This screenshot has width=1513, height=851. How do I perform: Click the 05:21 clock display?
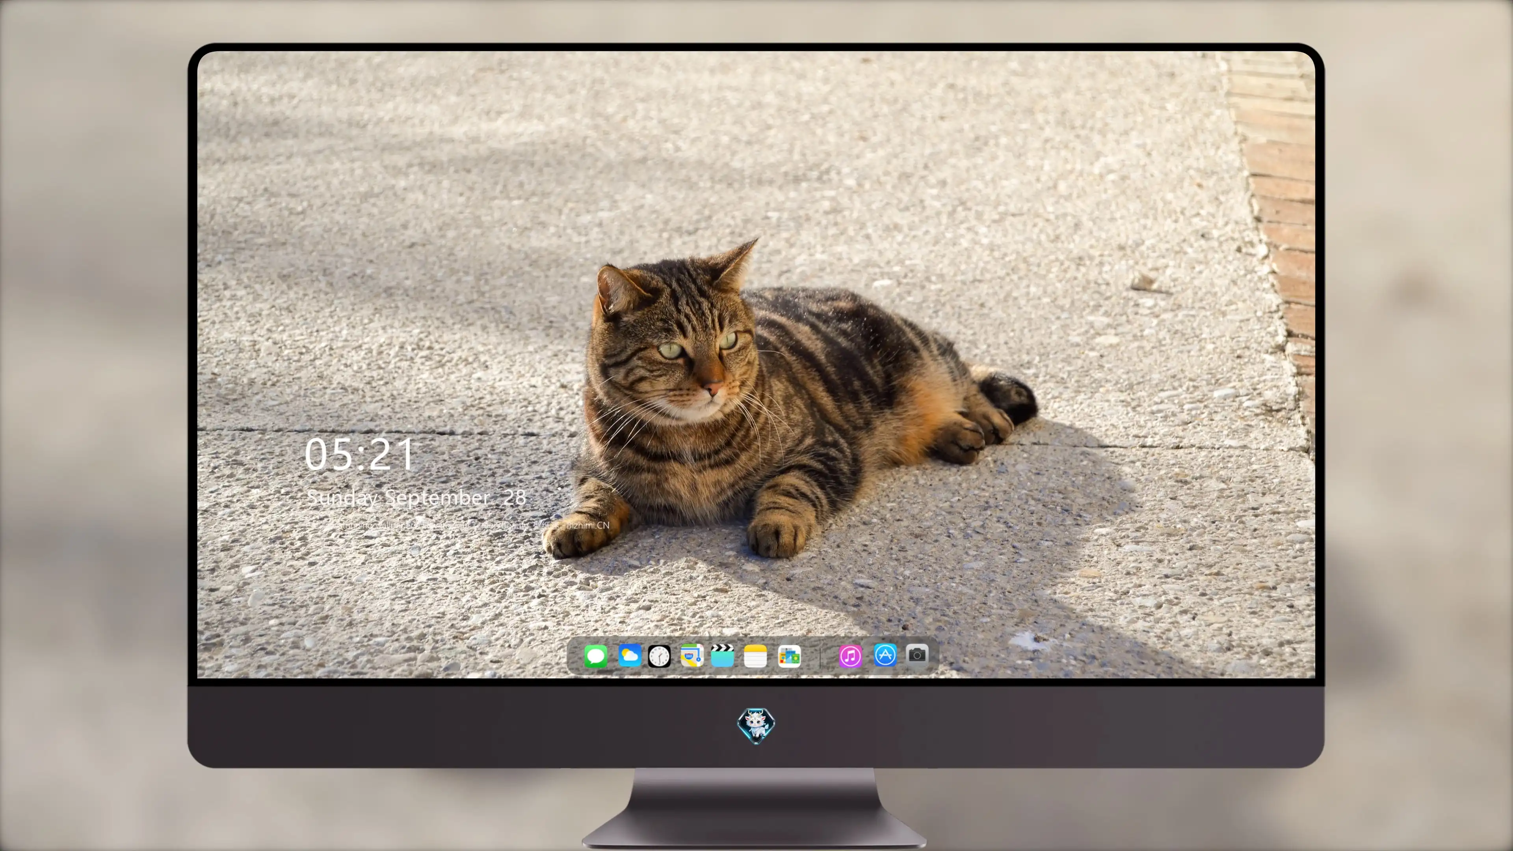tap(359, 454)
